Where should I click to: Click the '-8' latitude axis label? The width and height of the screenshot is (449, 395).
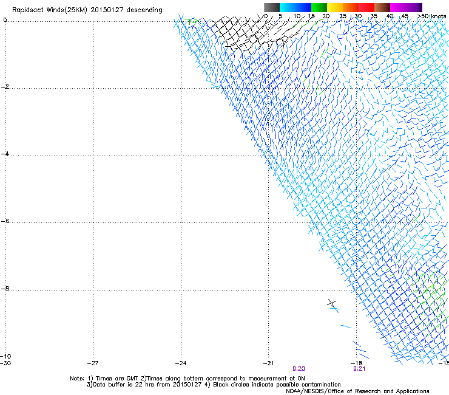click(x=5, y=288)
